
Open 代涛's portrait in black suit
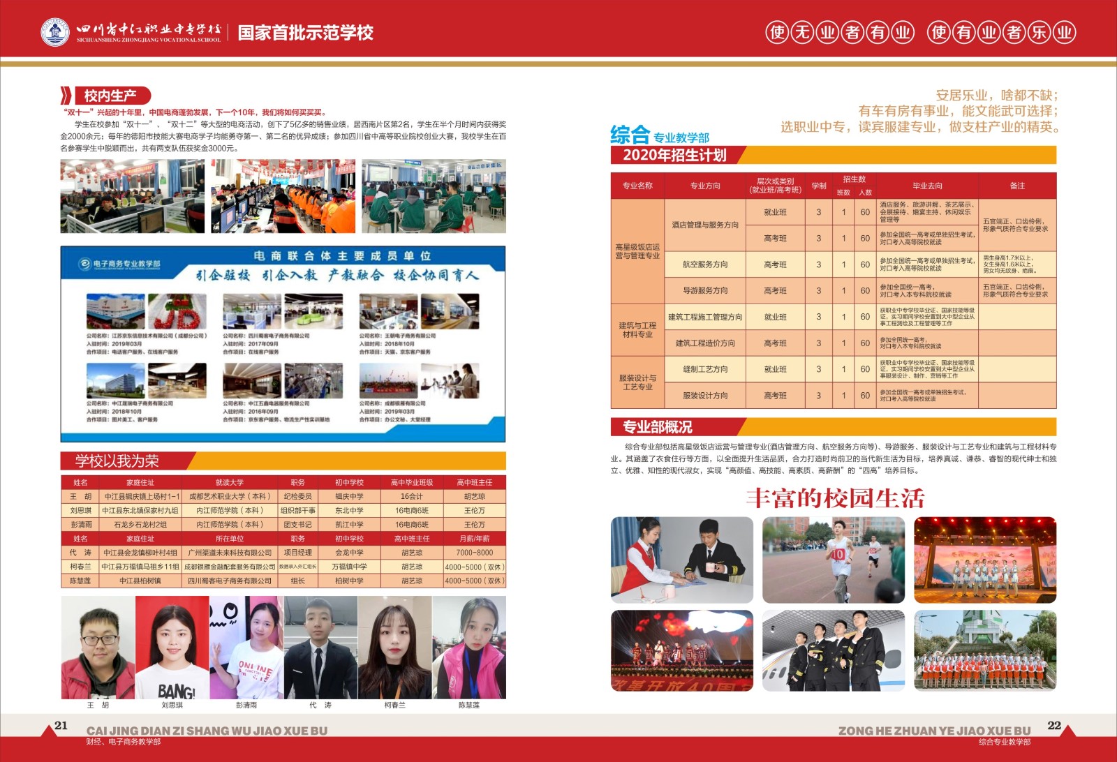pyautogui.click(x=320, y=648)
